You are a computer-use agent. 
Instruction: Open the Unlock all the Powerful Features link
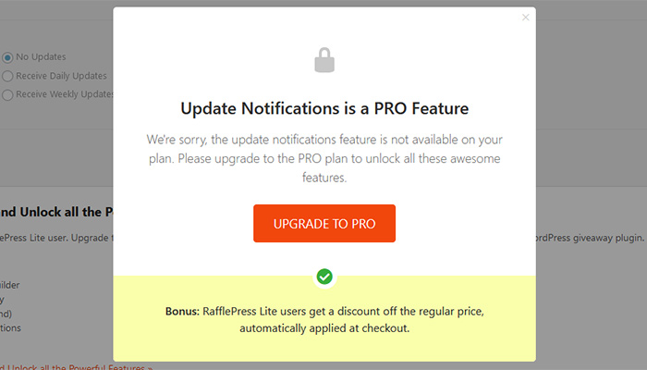tap(77, 366)
